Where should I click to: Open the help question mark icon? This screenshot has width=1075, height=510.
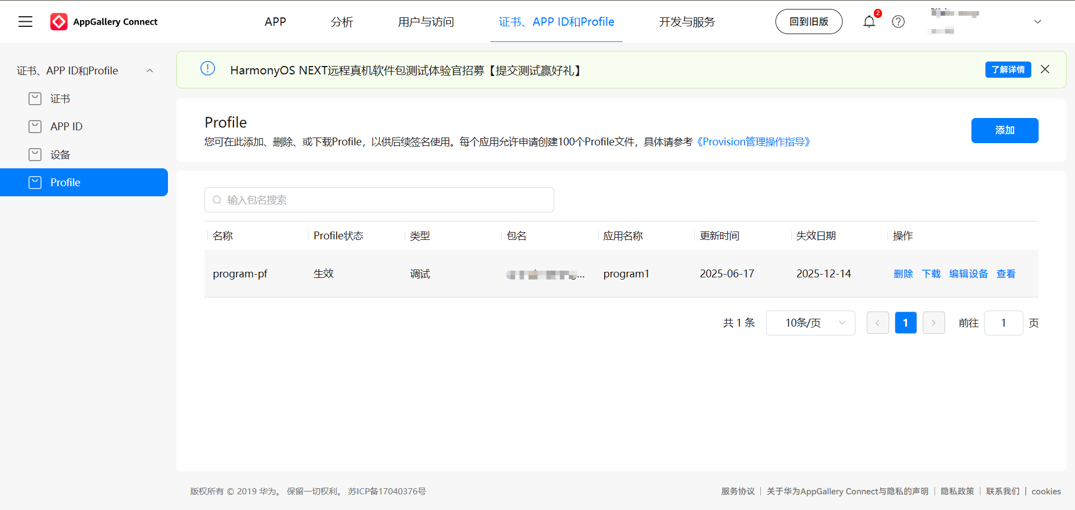[898, 22]
